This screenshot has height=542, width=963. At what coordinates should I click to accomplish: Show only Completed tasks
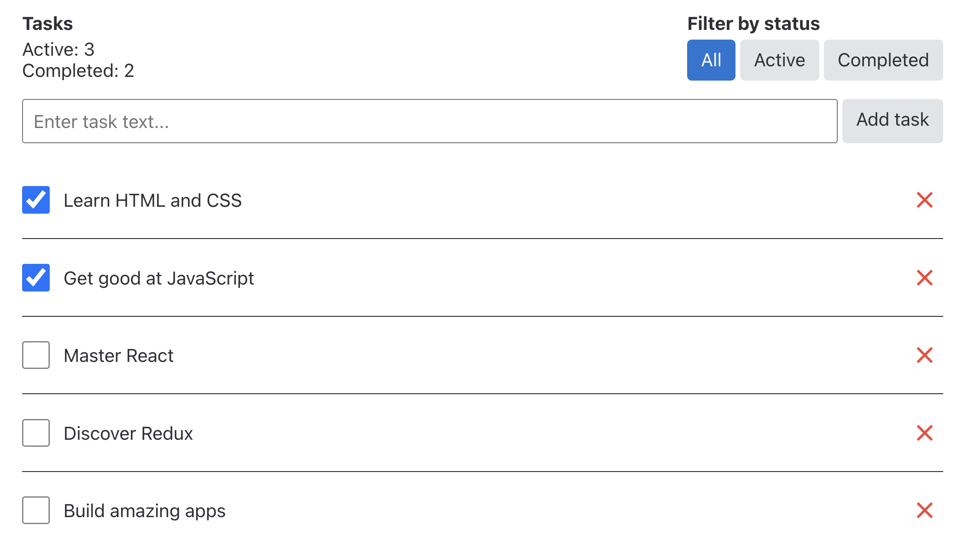tap(883, 60)
